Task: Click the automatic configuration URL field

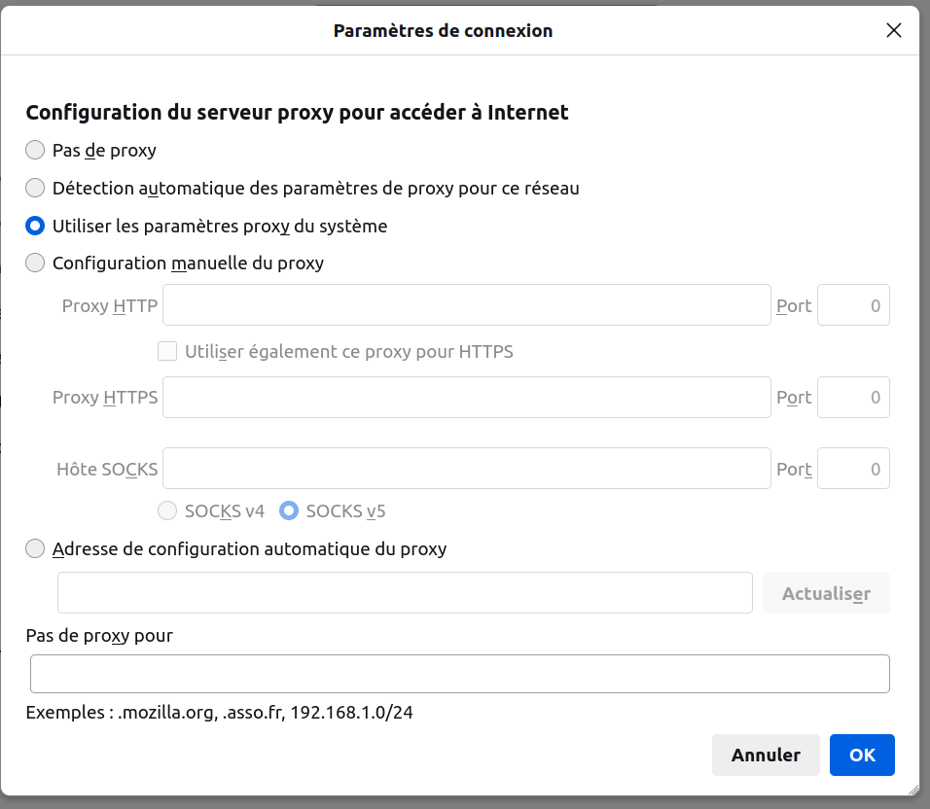Action: point(405,593)
